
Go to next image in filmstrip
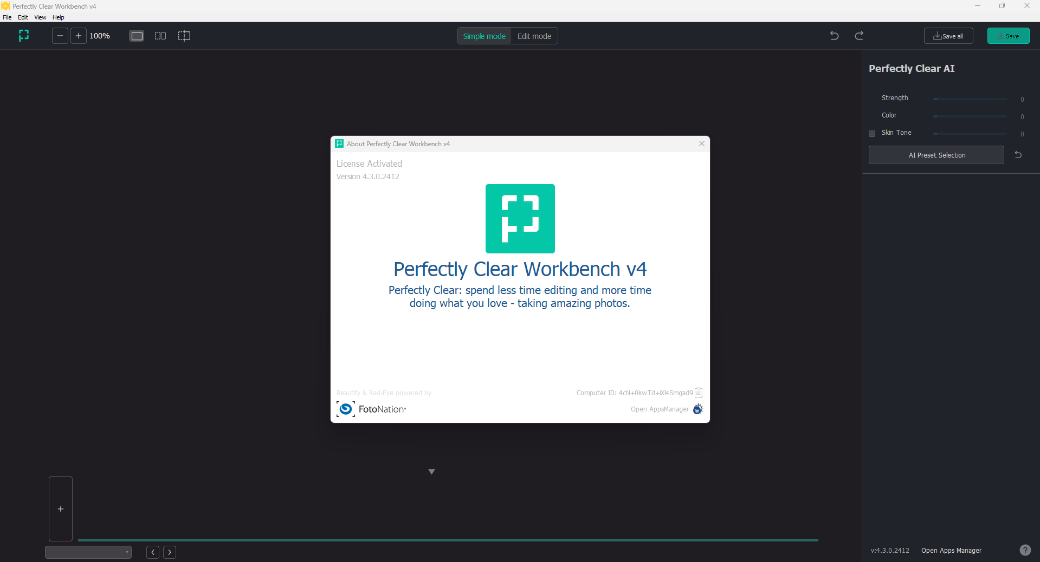point(170,552)
